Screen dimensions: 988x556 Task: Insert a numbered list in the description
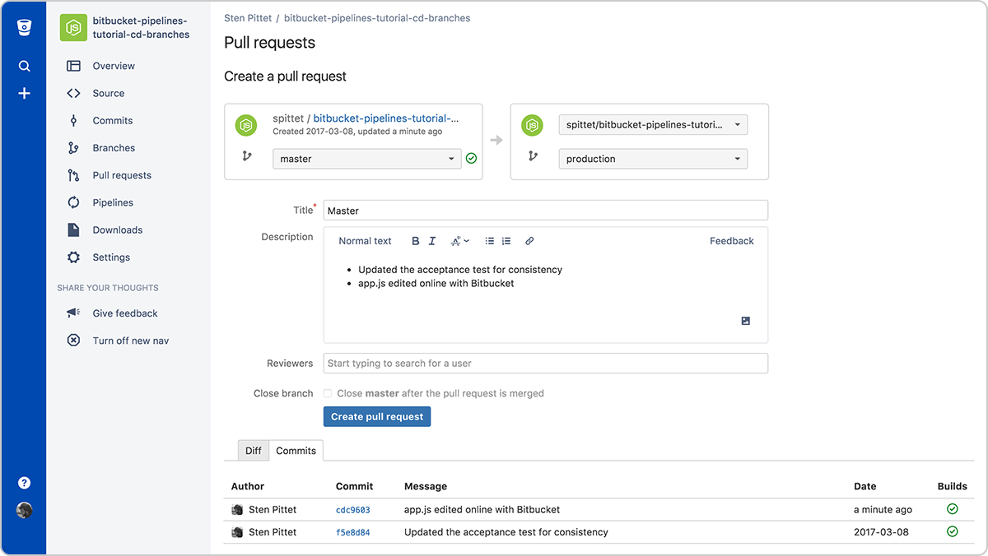[x=506, y=240]
